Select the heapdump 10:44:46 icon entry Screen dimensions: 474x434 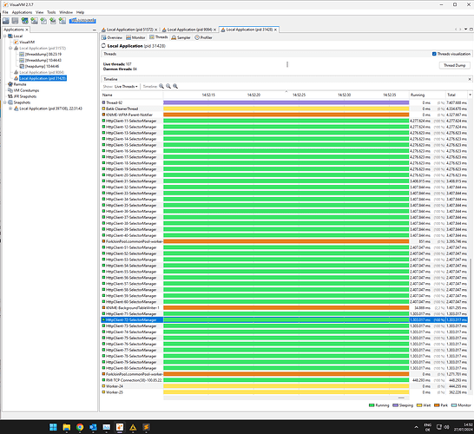click(22, 66)
